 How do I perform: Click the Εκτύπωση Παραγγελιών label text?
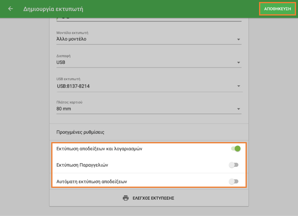point(82,165)
